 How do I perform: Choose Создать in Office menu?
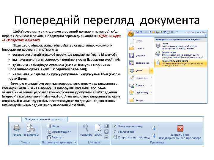click(x=141, y=41)
